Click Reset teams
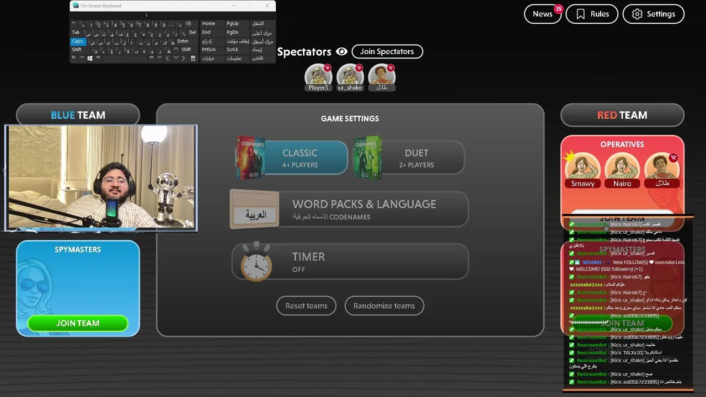Screen dimensions: 706x397 (306, 305)
